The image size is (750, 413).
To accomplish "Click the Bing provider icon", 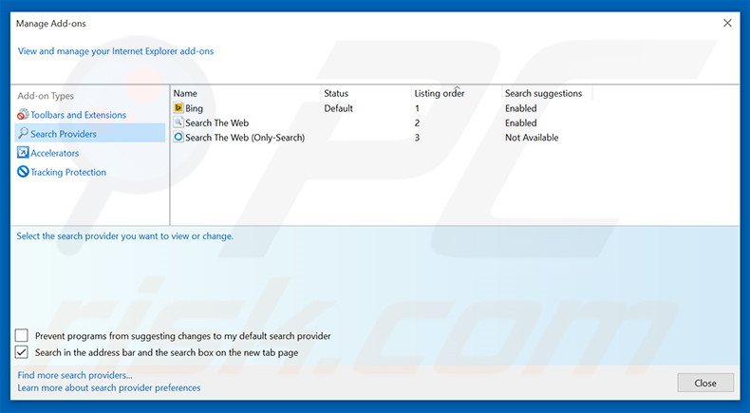I will pos(178,108).
